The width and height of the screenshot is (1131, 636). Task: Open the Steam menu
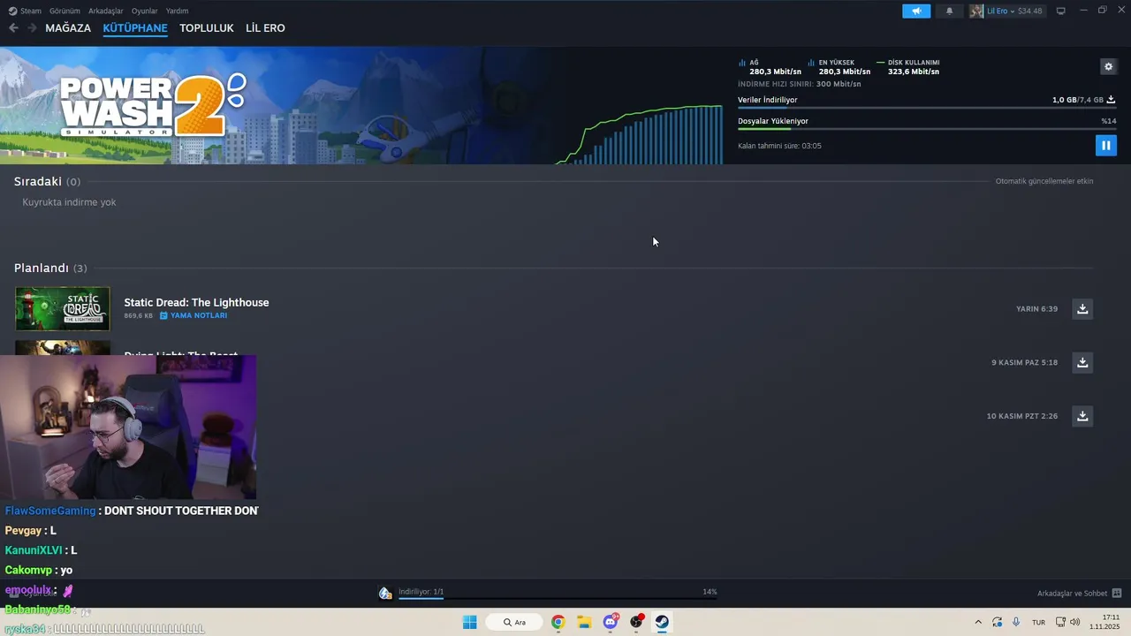point(25,11)
